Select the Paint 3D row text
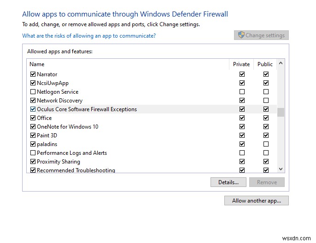The image size is (316, 243). pyautogui.click(x=47, y=136)
